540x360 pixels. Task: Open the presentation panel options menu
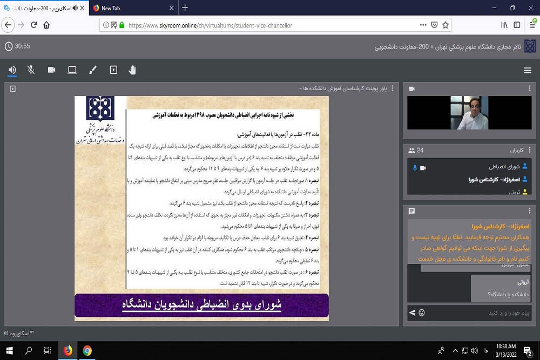(x=393, y=89)
